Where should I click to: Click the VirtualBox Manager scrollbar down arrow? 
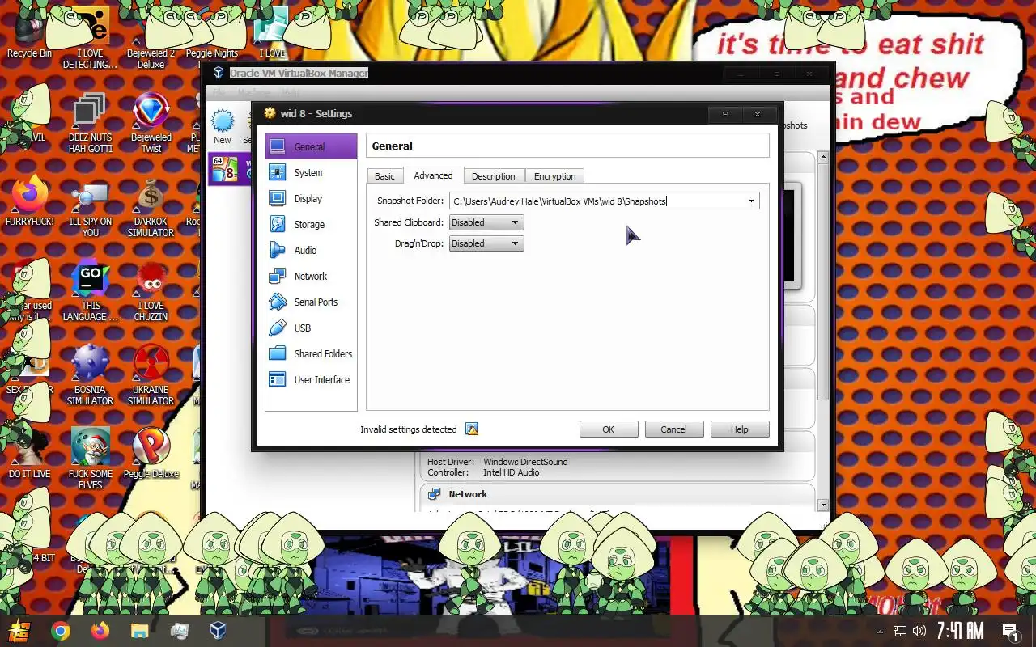click(x=823, y=505)
